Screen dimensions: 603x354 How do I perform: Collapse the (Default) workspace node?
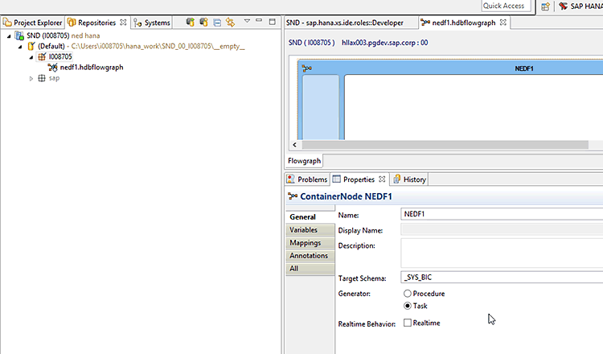(20, 47)
